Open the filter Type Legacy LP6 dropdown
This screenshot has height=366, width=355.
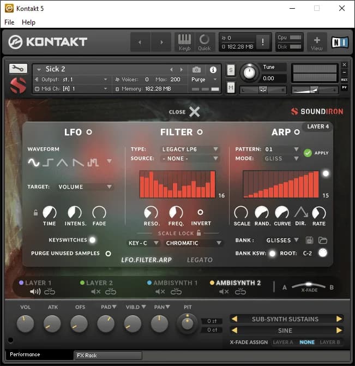click(x=190, y=149)
